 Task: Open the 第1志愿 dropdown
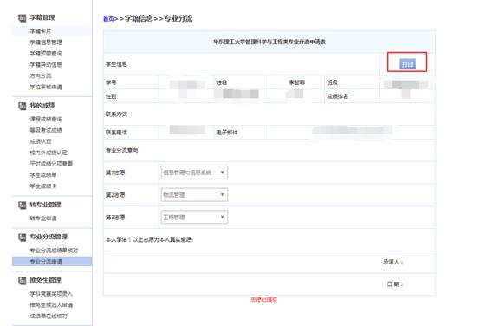click(194, 173)
